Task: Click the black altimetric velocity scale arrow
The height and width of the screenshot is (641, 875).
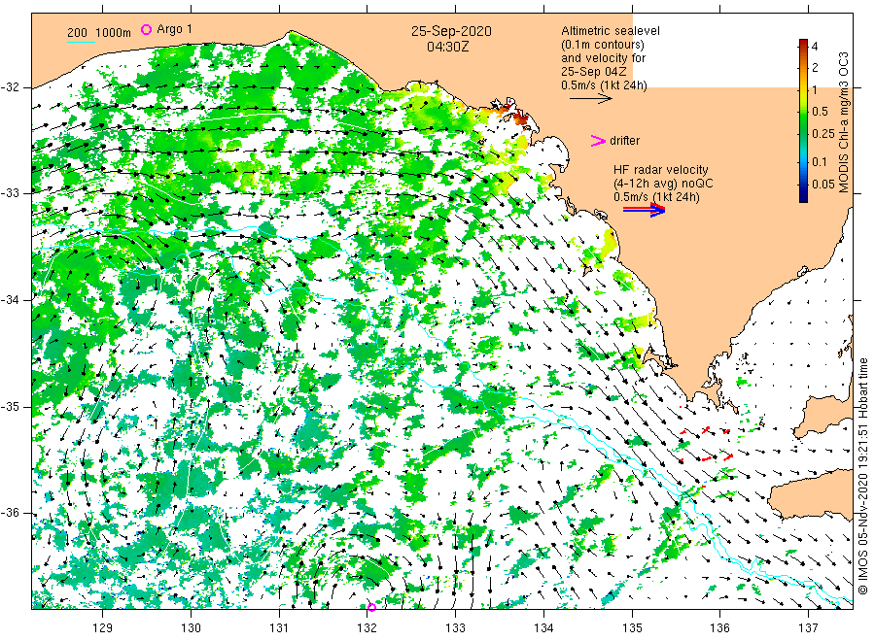Action: 591,99
